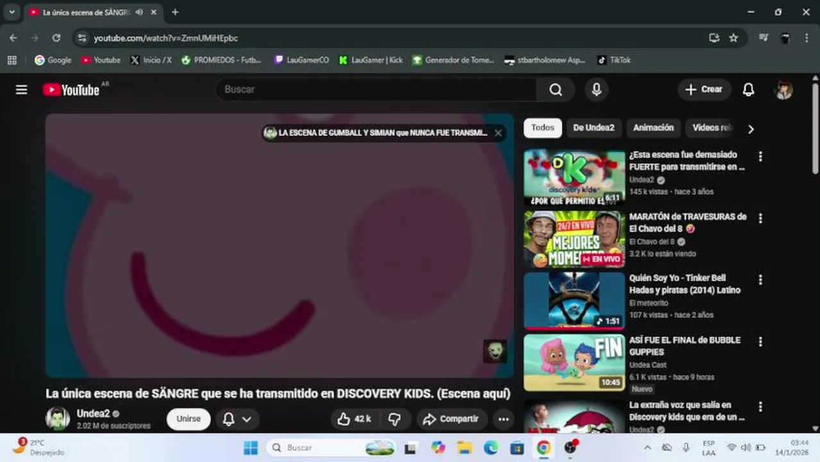Select the 'Todos' filter chip
The image size is (820, 462).
pyautogui.click(x=543, y=128)
